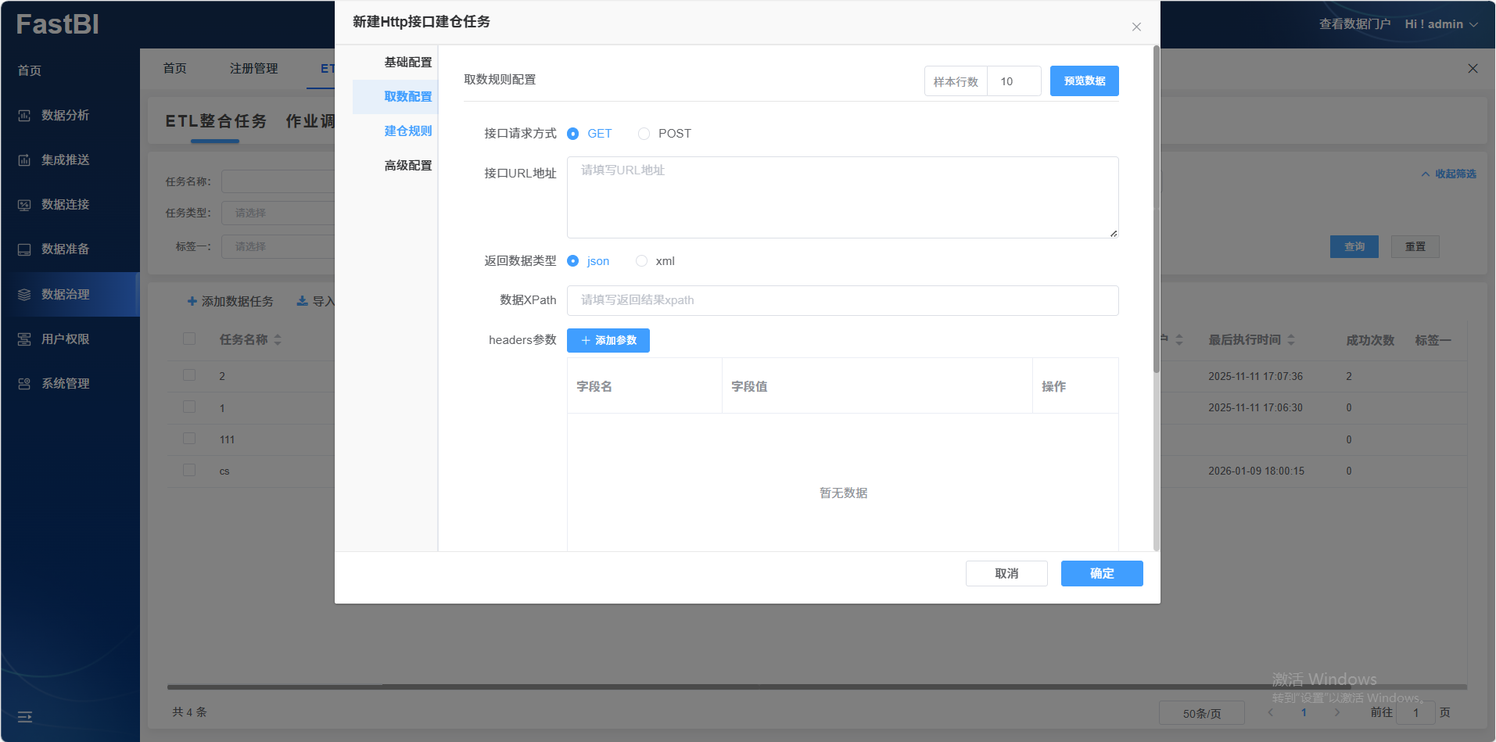The image size is (1496, 742).
Task: Switch to the 注册管理 tab
Action: coord(253,68)
